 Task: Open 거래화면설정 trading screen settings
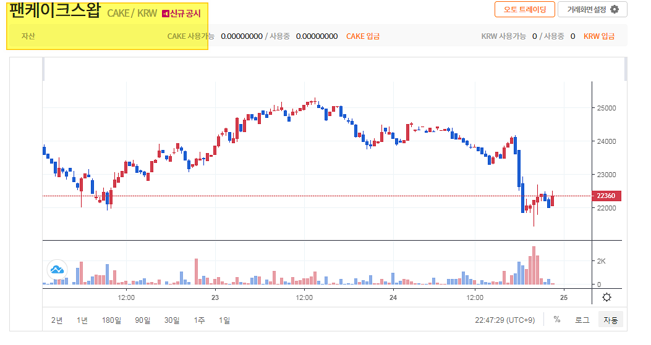pos(592,9)
